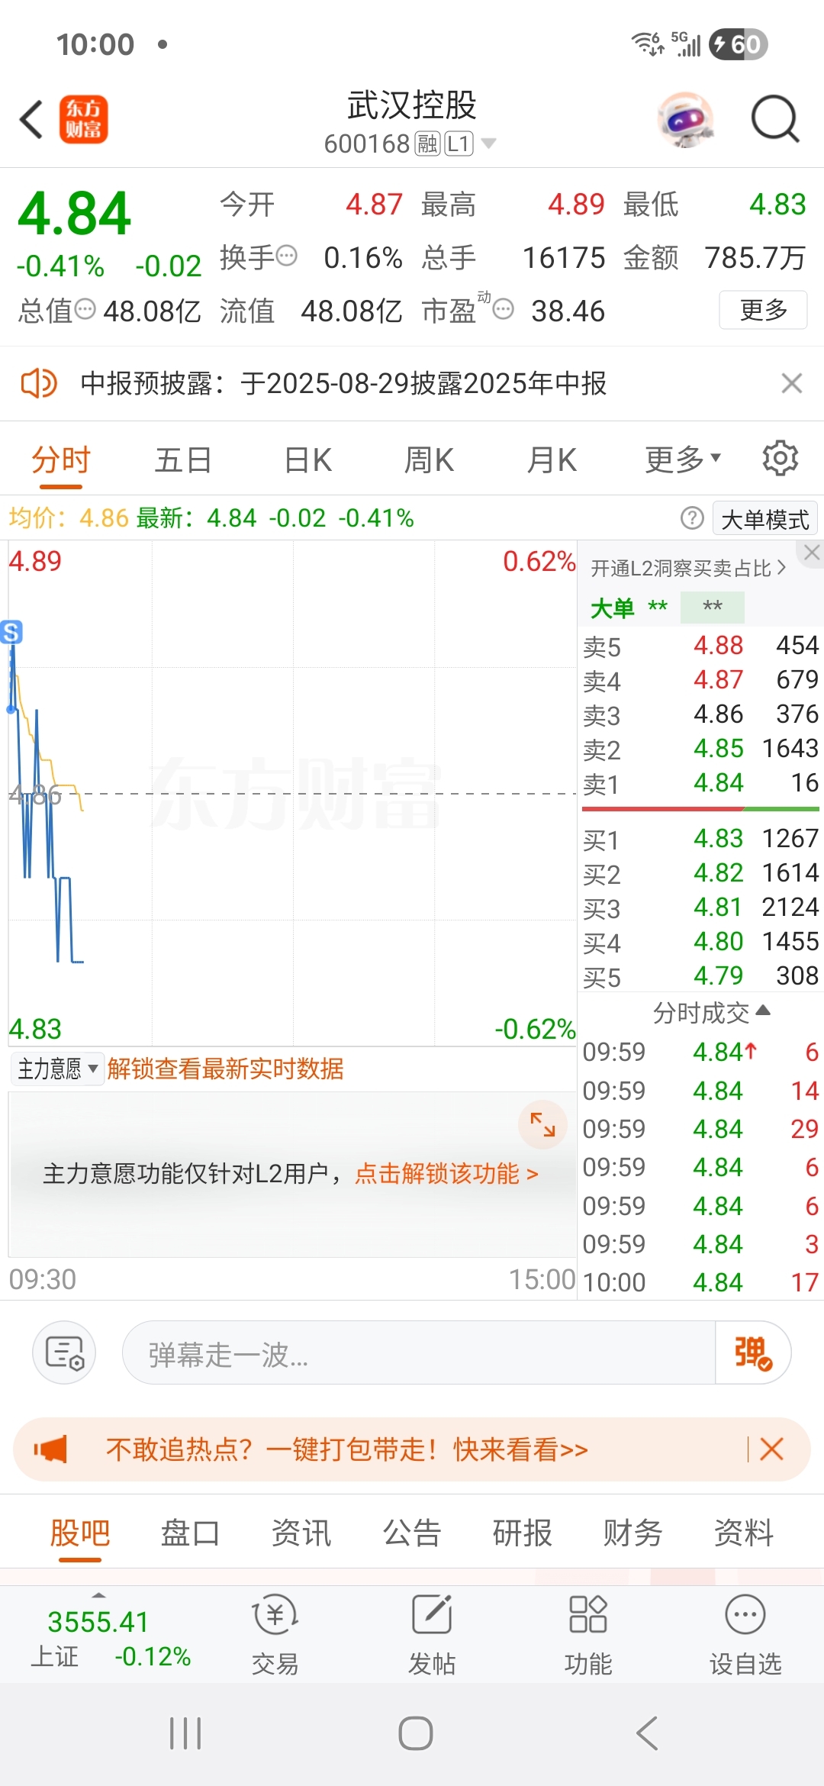Tap the 总值 info circle icon
Screen dimensions: 824x1786
pos(85,309)
